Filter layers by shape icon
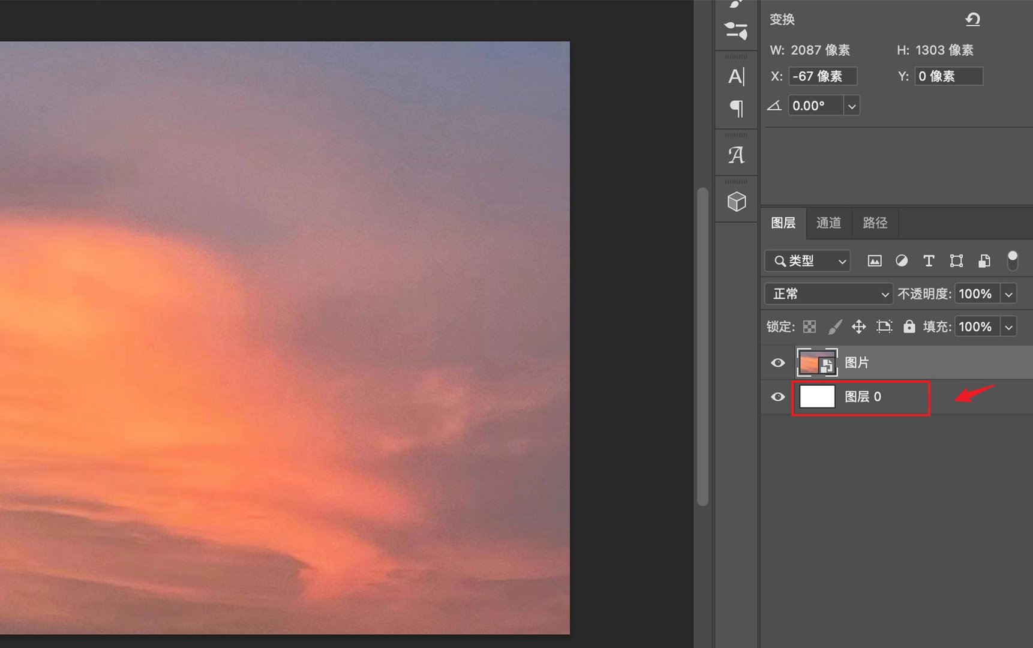 (x=956, y=261)
